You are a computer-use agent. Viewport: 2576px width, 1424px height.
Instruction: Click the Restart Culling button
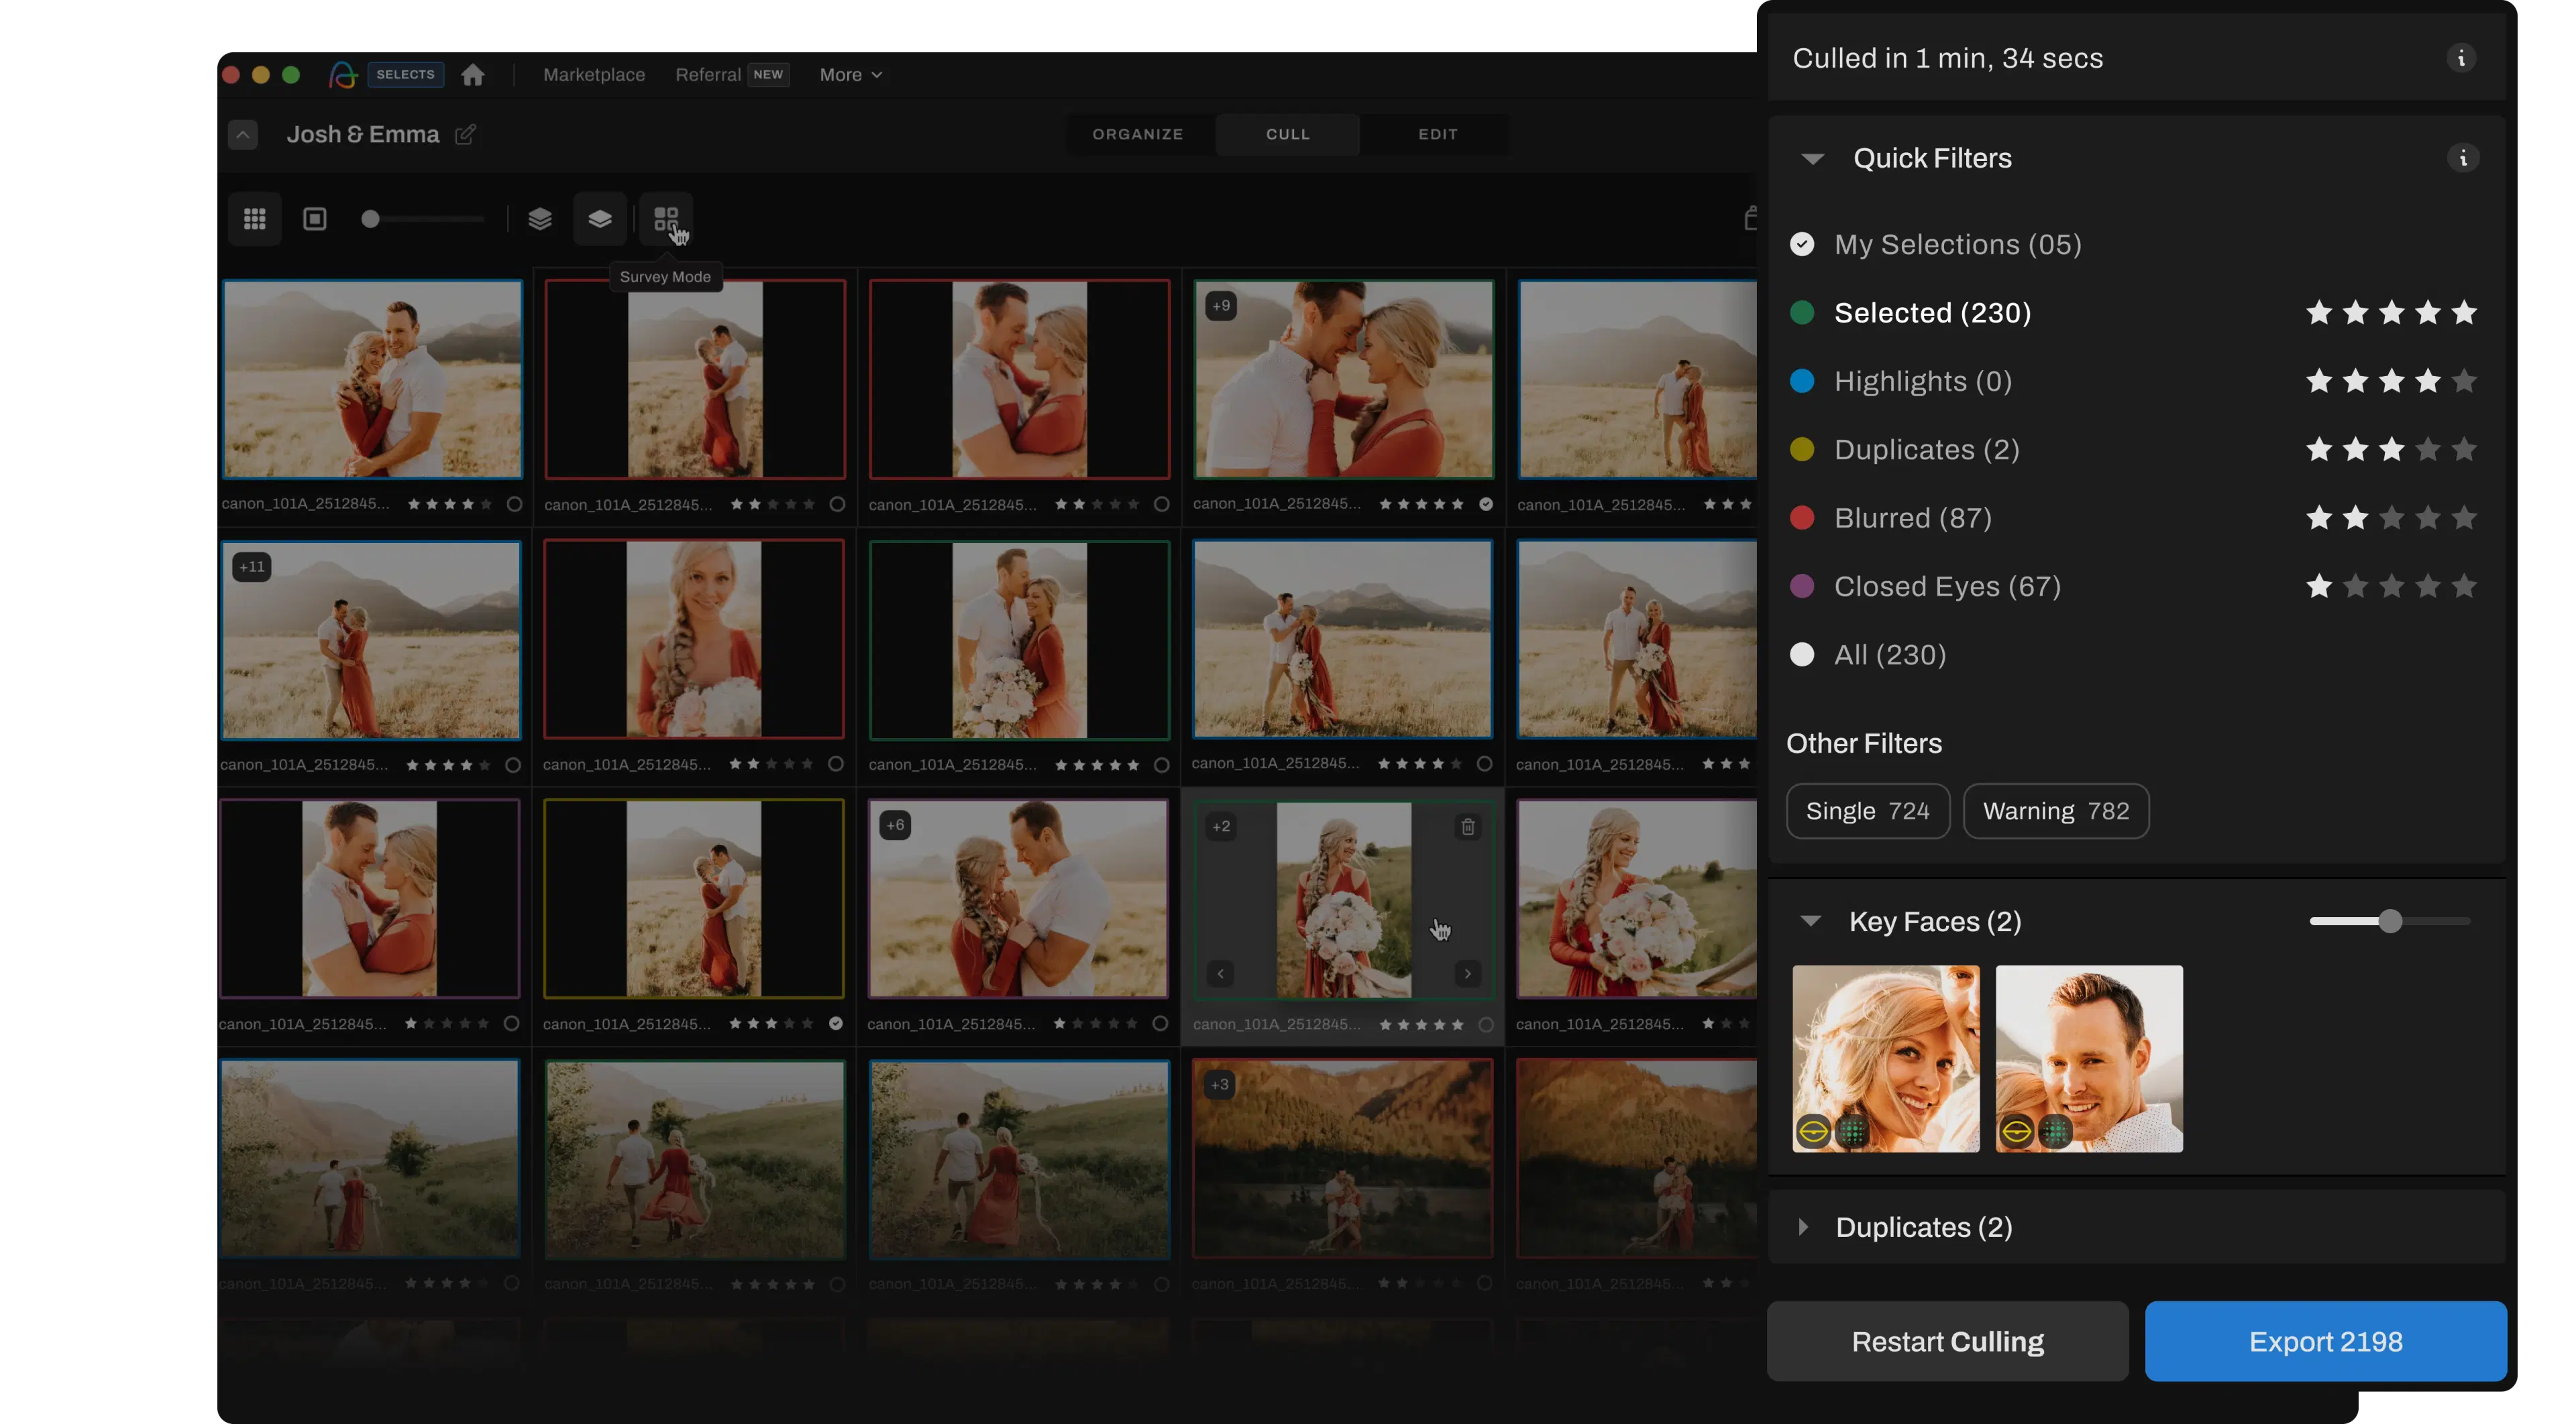(1947, 1341)
